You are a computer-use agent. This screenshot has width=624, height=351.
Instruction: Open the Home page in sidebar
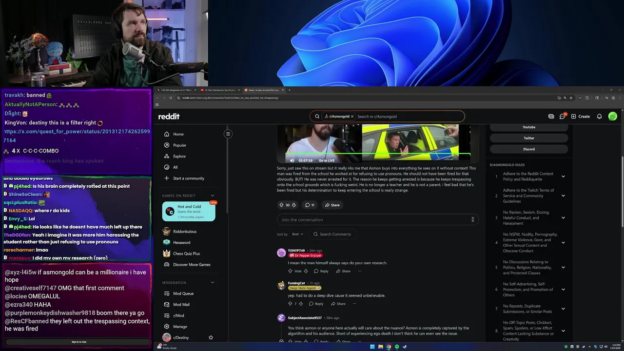178,134
